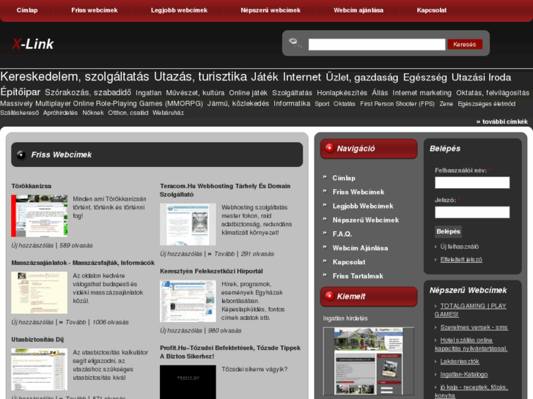Click the round icon in Friss Webcímek header
The height and width of the screenshot is (399, 533).
[21, 154]
